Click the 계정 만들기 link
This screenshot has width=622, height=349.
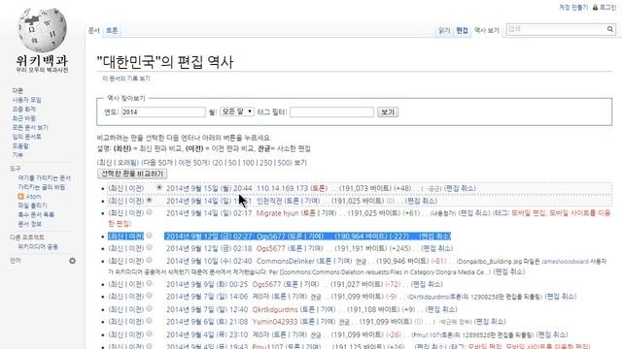coord(573,8)
